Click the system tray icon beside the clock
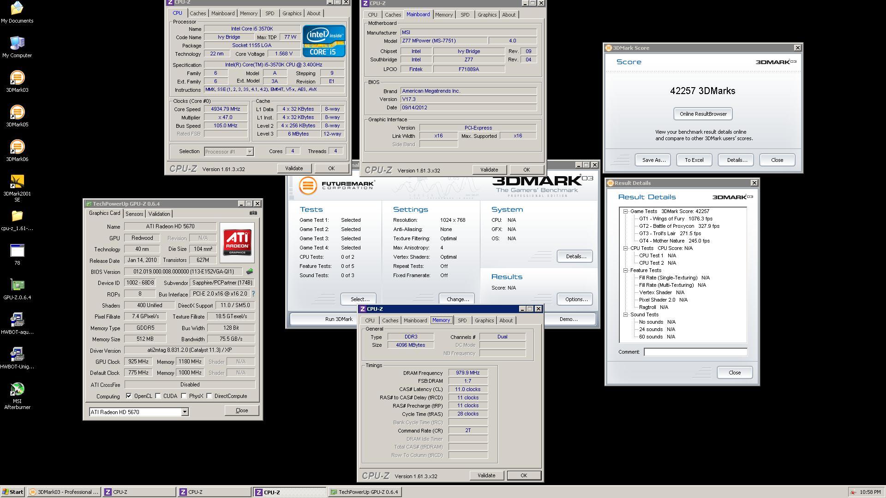 point(854,492)
